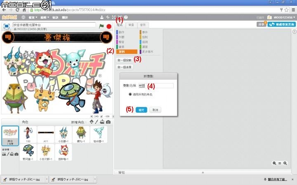Image resolution: width=297 pixels, height=185 pixels.
Task: Click the Scratch logo
Action: 9,17
